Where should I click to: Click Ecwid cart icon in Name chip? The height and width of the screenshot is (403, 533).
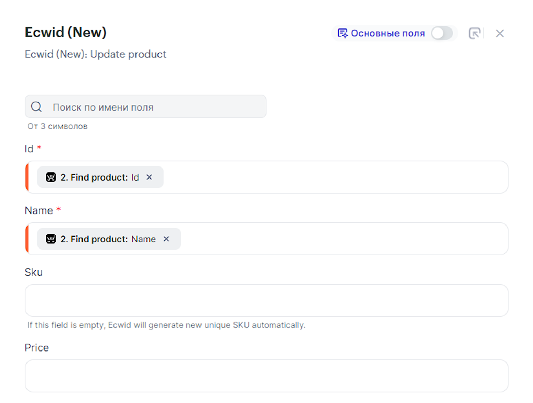click(51, 239)
